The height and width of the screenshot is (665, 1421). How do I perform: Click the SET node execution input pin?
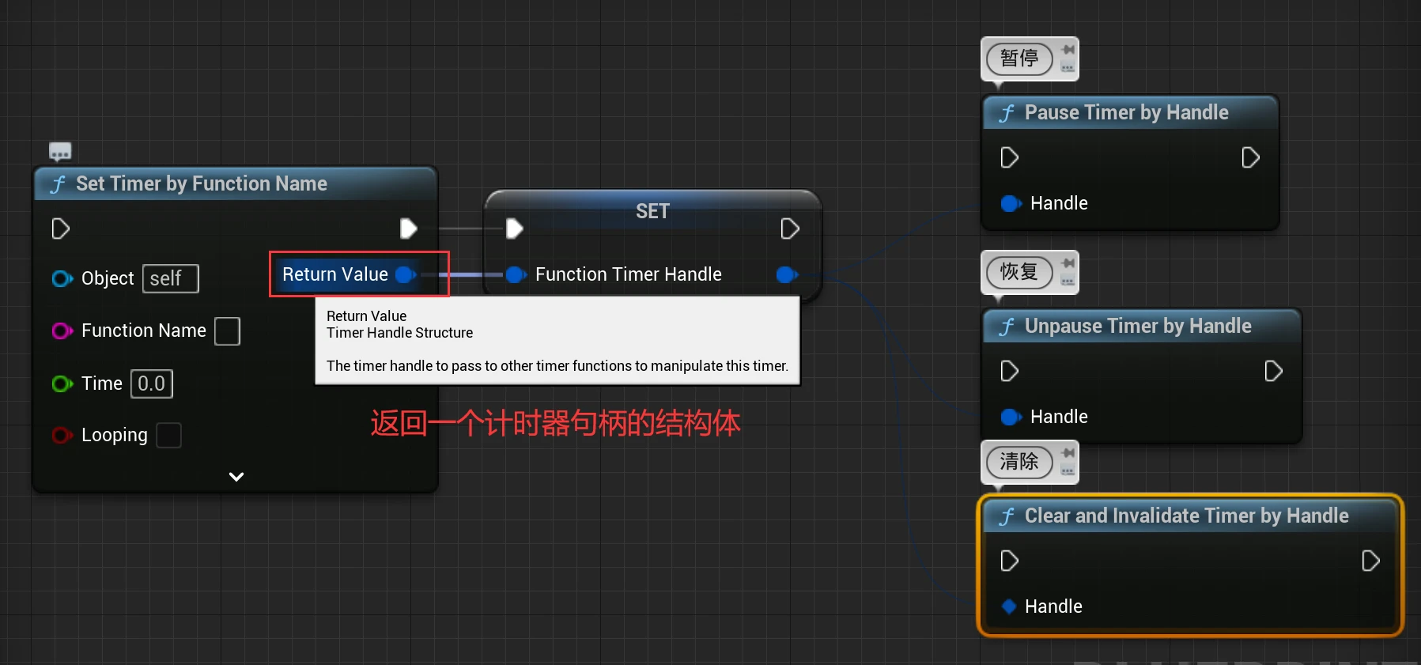514,229
